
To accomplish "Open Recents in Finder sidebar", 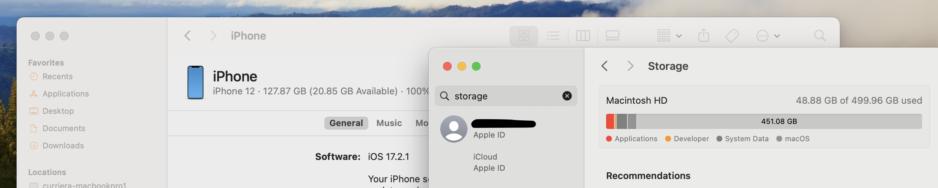I will [x=57, y=76].
